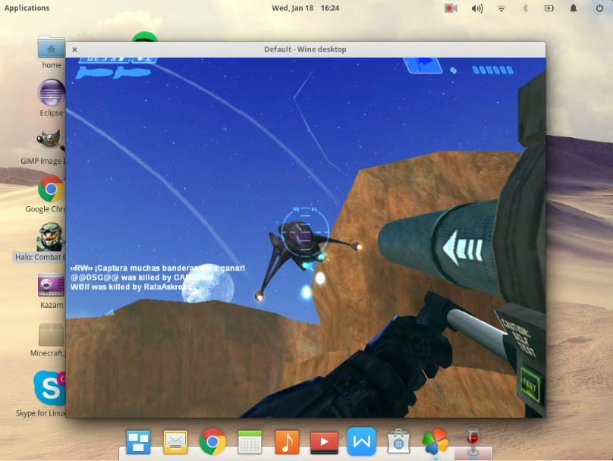Open the power session menu indicator
Viewport: 613px width, 461px height.
click(x=597, y=8)
